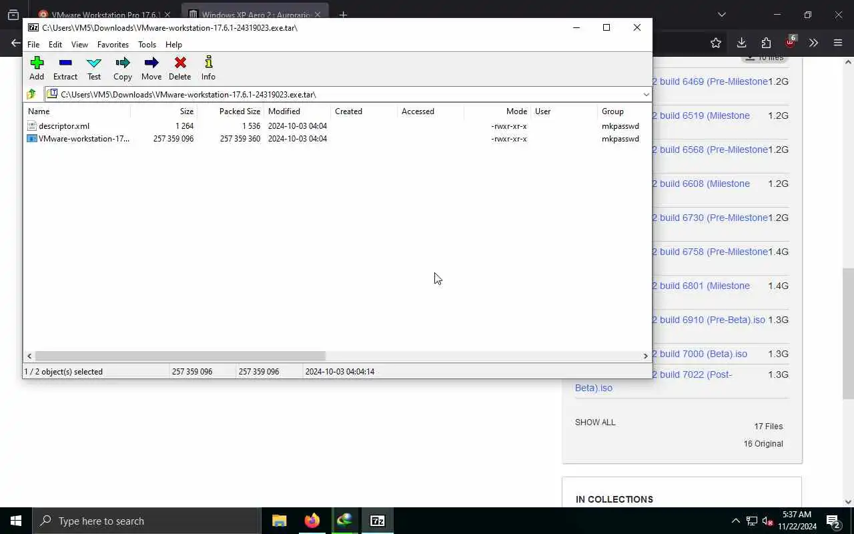The width and height of the screenshot is (854, 534).
Task: Click the Extract toolbar icon
Action: coord(65,68)
